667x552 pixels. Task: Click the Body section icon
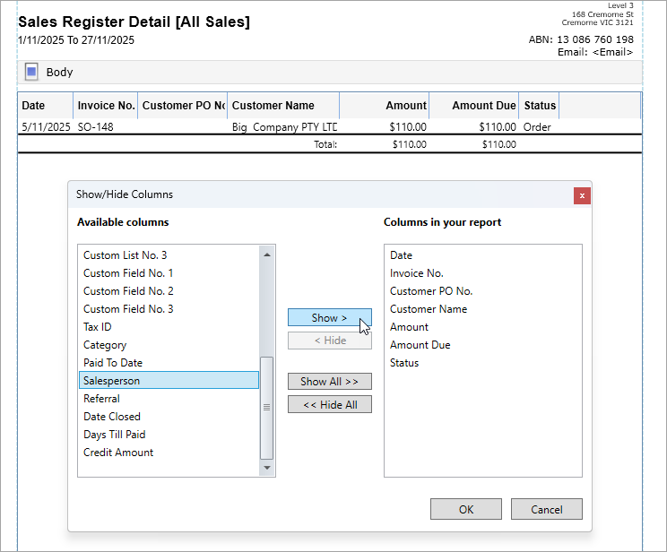pyautogui.click(x=32, y=72)
